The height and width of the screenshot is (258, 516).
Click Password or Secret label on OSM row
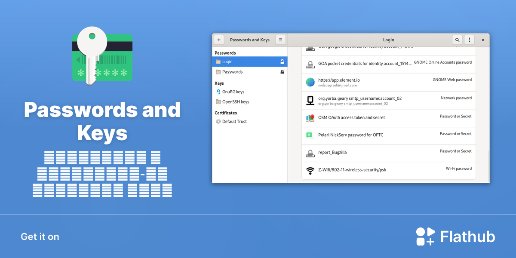coord(456,116)
